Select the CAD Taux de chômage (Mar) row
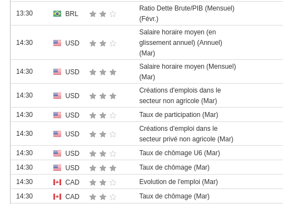This screenshot has height=204, width=283. (x=147, y=196)
